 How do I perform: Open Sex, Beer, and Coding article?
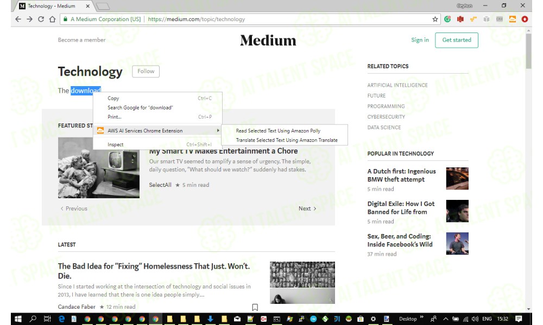coord(400,240)
